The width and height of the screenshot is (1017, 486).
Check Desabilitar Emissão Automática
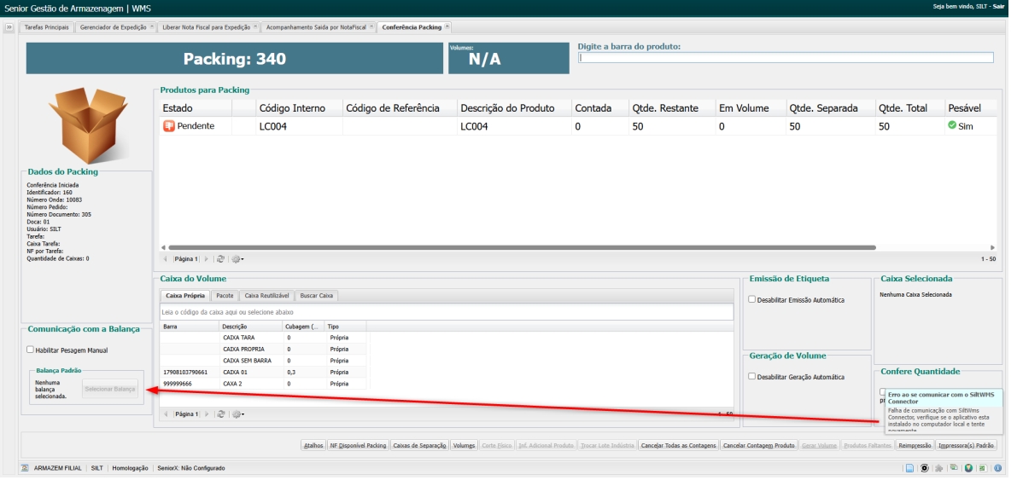click(751, 300)
